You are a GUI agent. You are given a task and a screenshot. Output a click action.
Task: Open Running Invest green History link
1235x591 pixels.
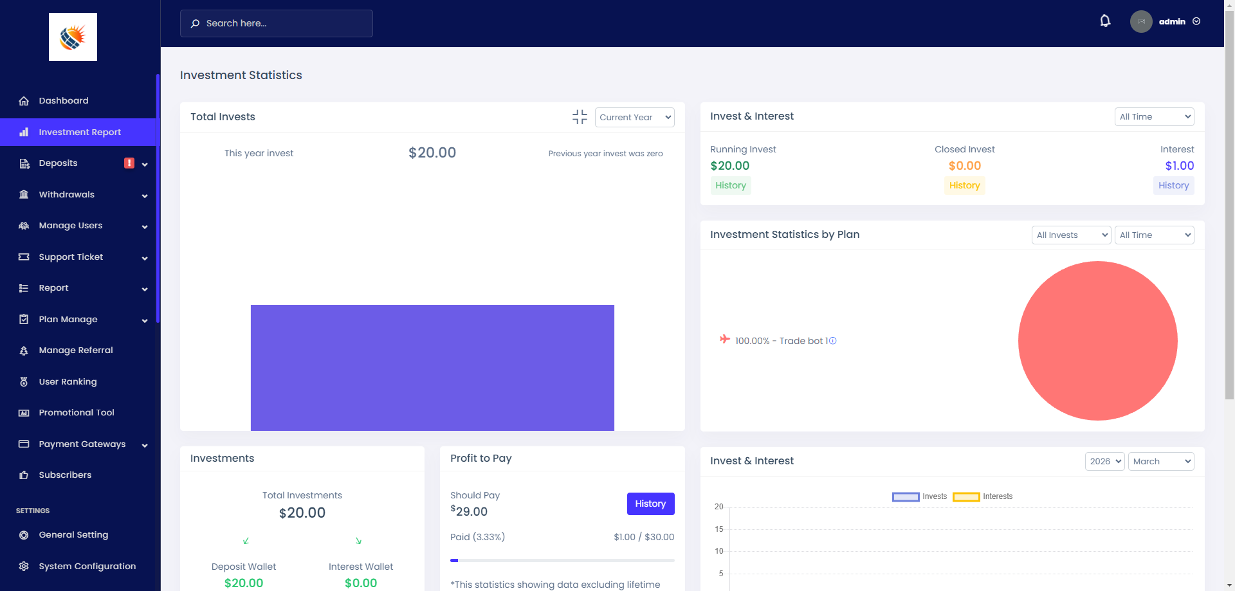coord(730,186)
